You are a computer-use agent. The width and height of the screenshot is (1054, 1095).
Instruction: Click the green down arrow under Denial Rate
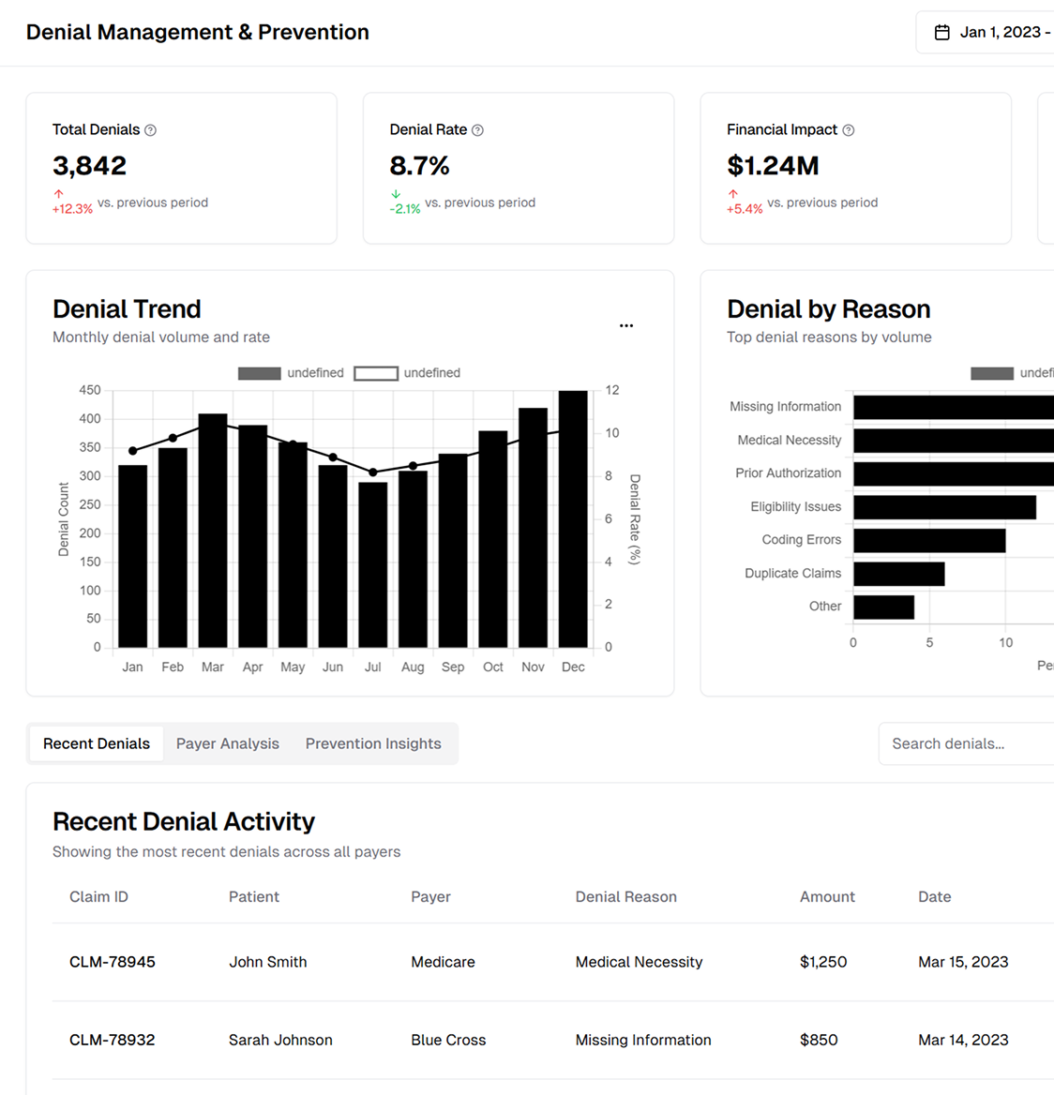coord(396,194)
